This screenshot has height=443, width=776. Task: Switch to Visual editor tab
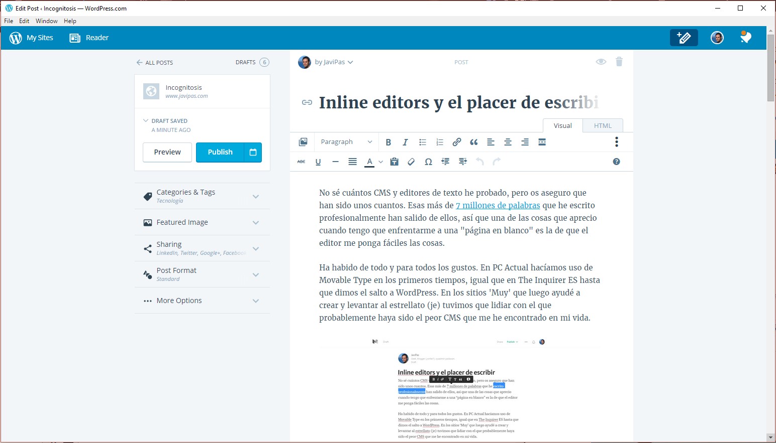click(562, 125)
